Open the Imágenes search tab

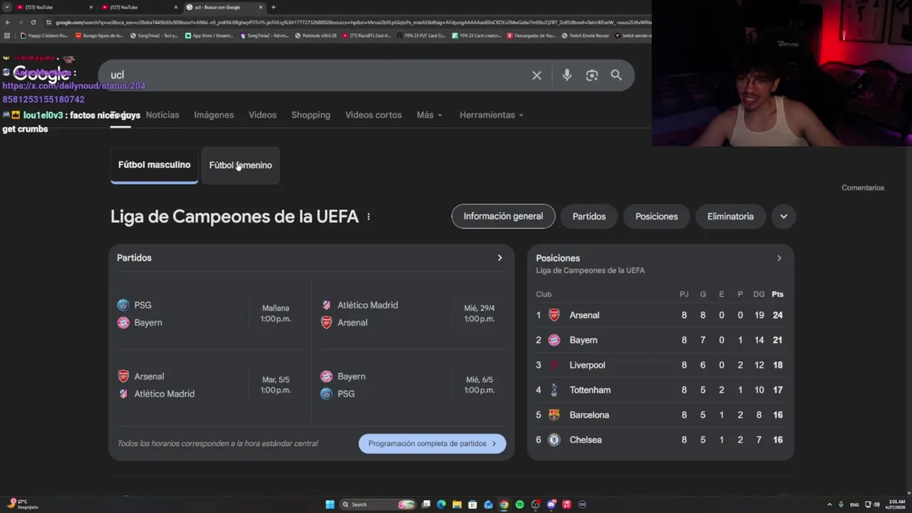[214, 115]
